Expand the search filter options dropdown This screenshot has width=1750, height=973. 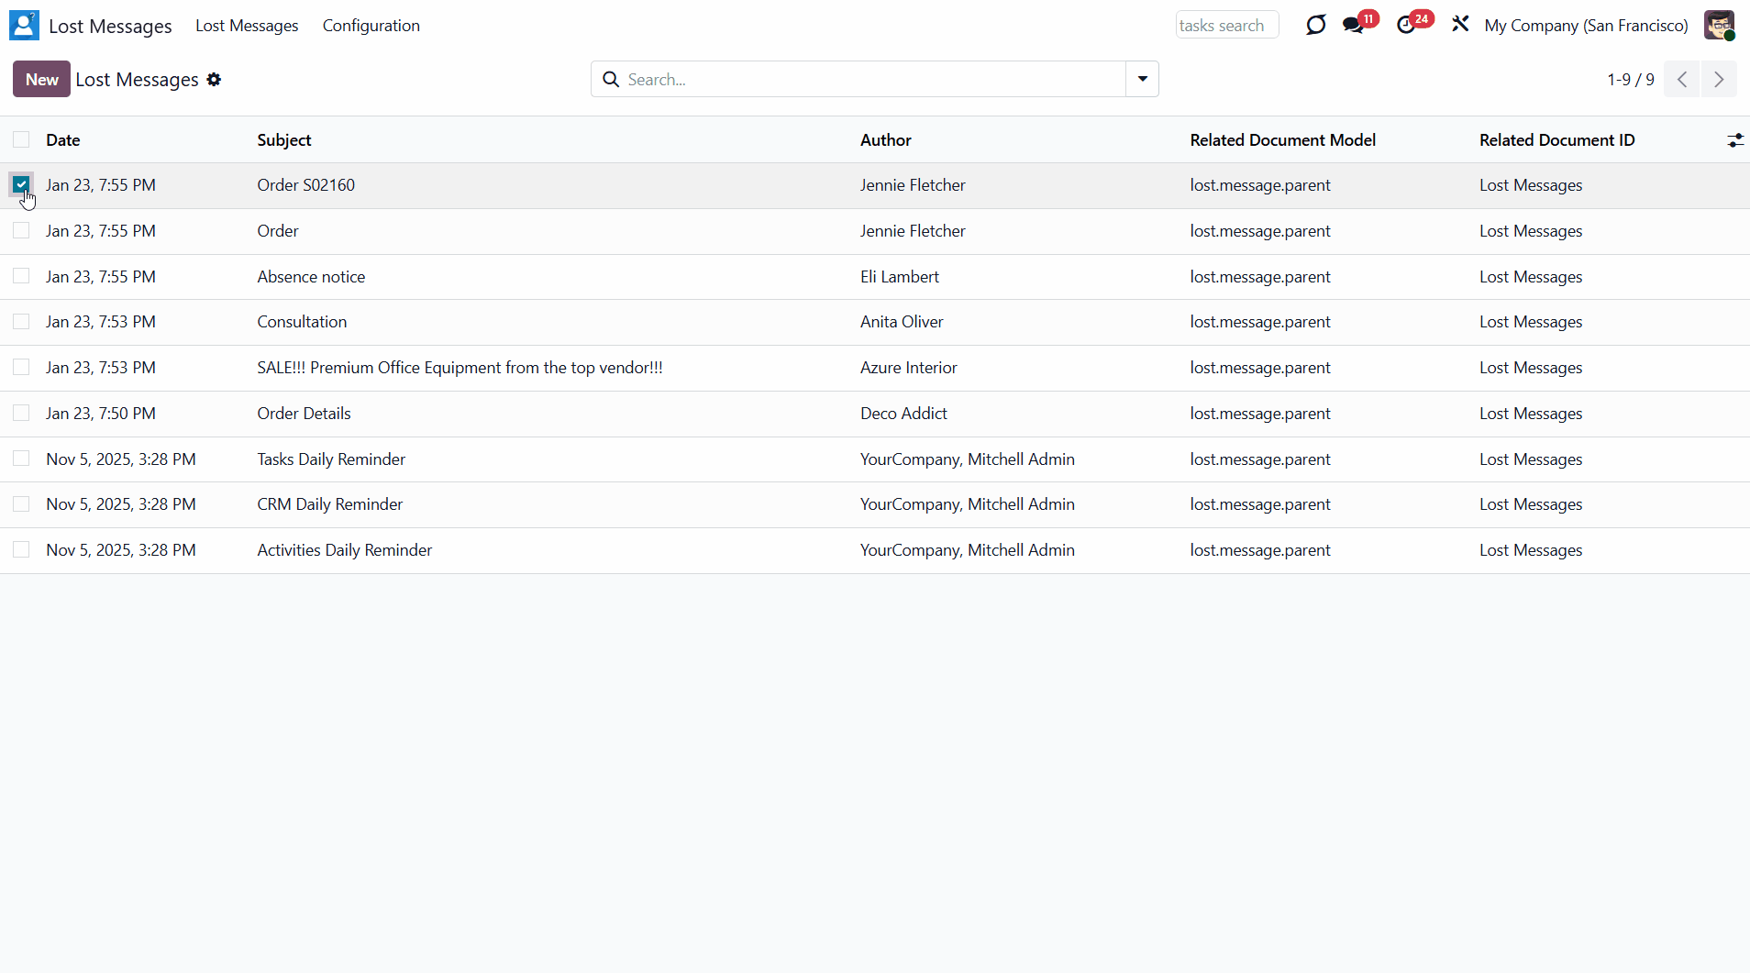[1142, 79]
